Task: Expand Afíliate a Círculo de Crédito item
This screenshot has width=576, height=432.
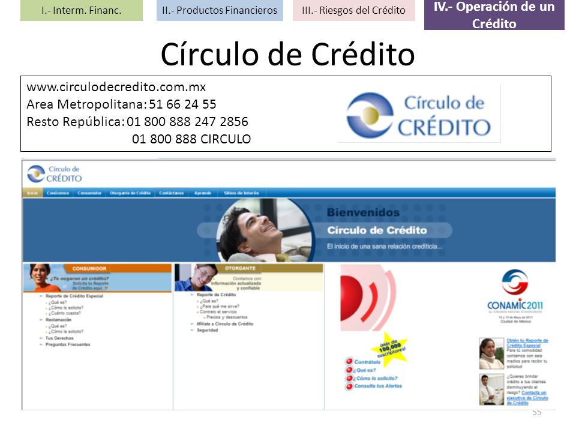Action: coord(192,323)
